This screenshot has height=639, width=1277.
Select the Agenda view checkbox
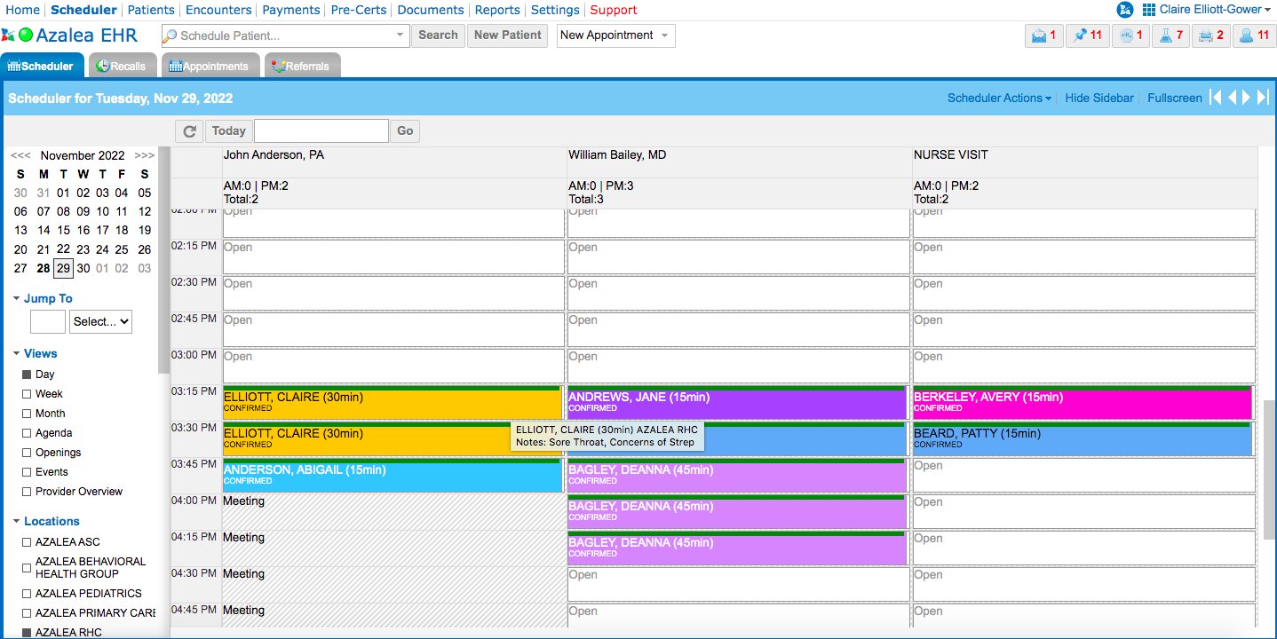[27, 433]
